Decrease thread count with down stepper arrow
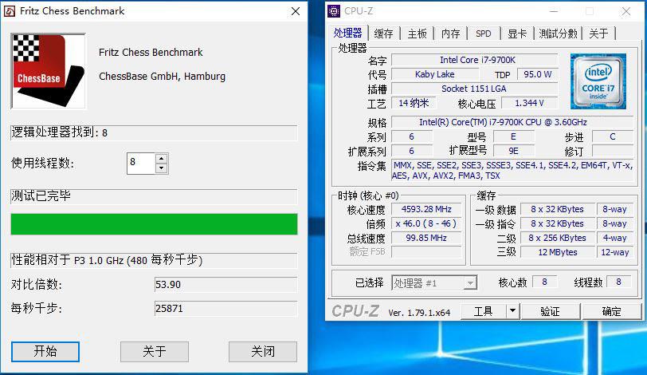The height and width of the screenshot is (375, 647). pos(162,168)
